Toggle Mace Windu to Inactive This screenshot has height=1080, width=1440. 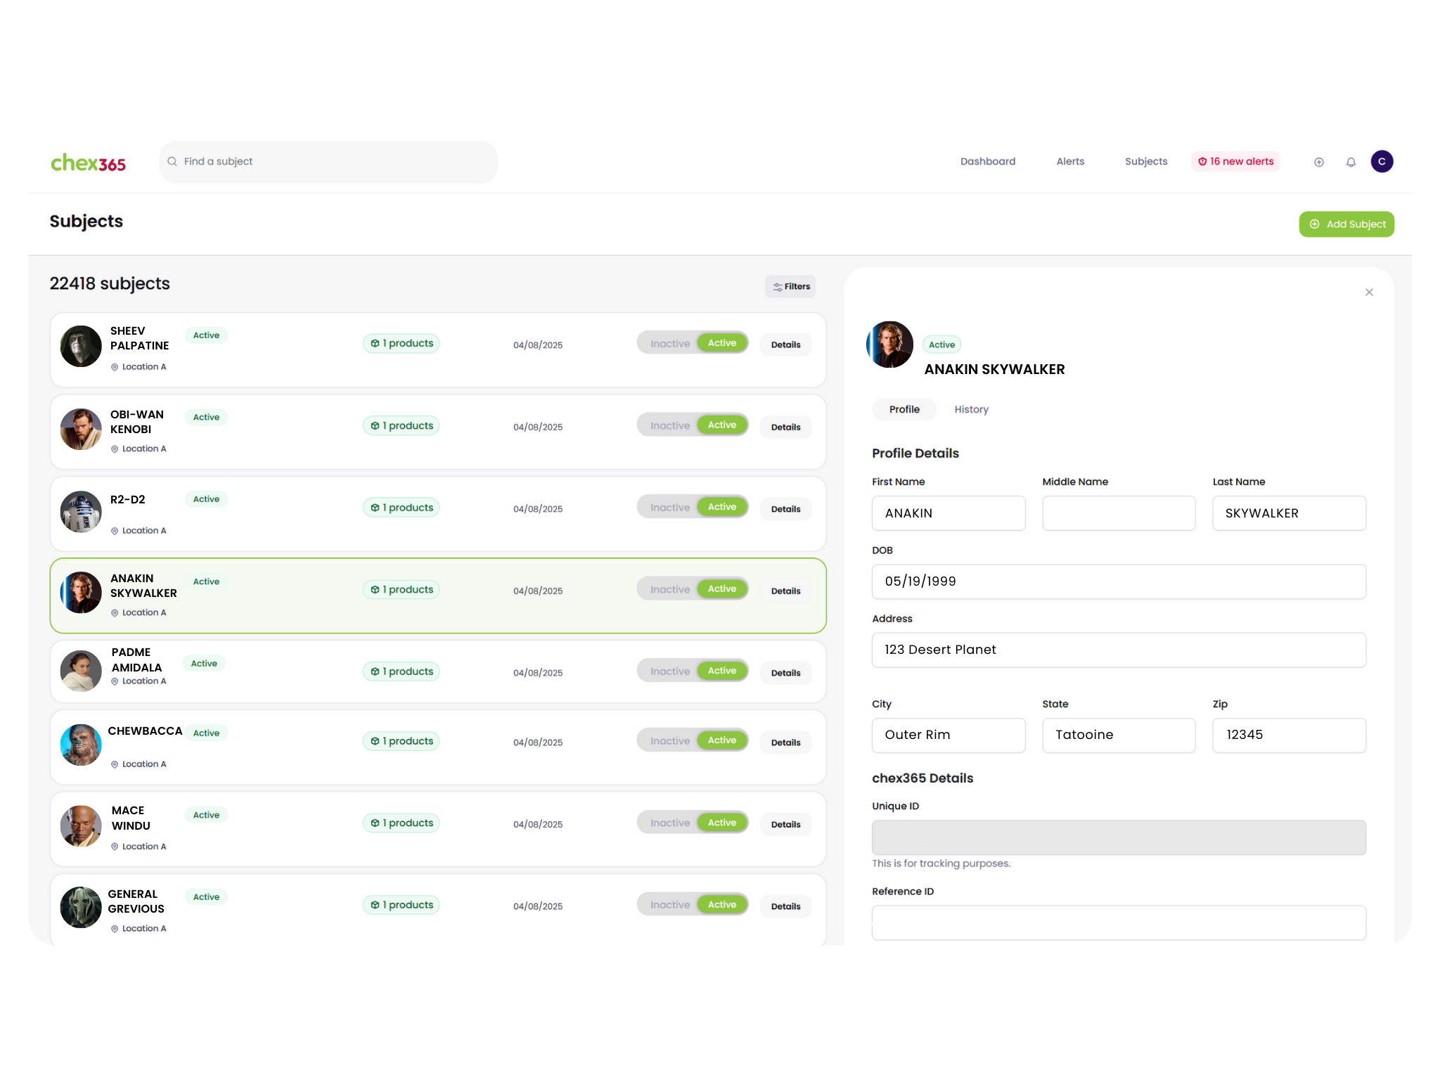669,823
